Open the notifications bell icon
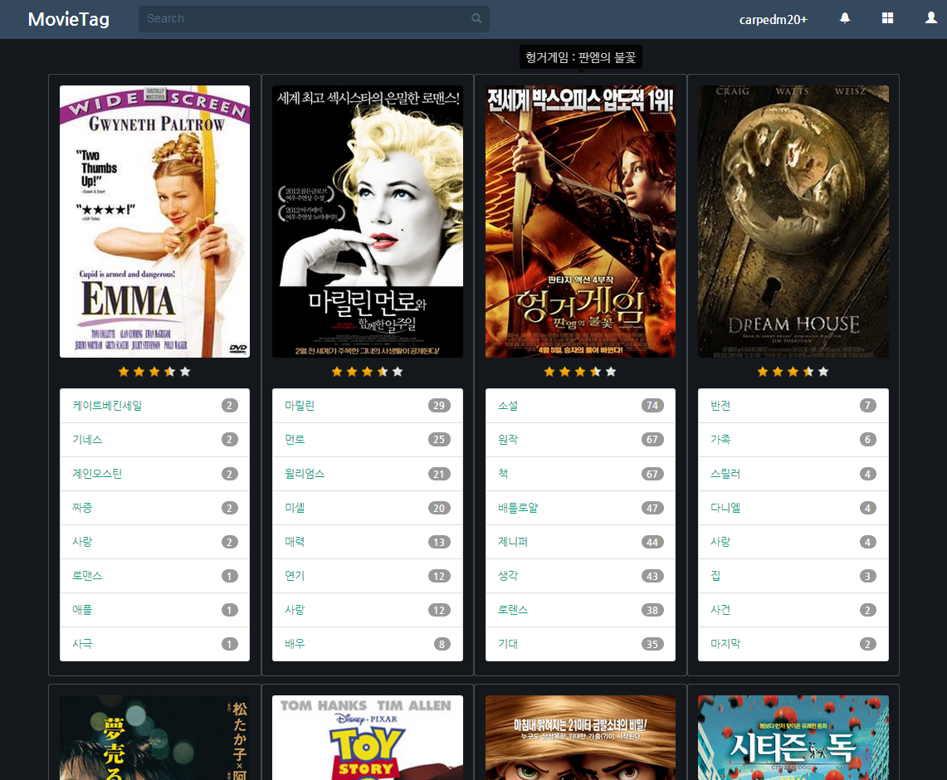Viewport: 947px width, 780px height. [845, 18]
